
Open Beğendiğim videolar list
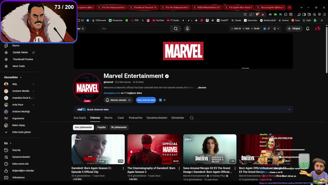point(23,171)
